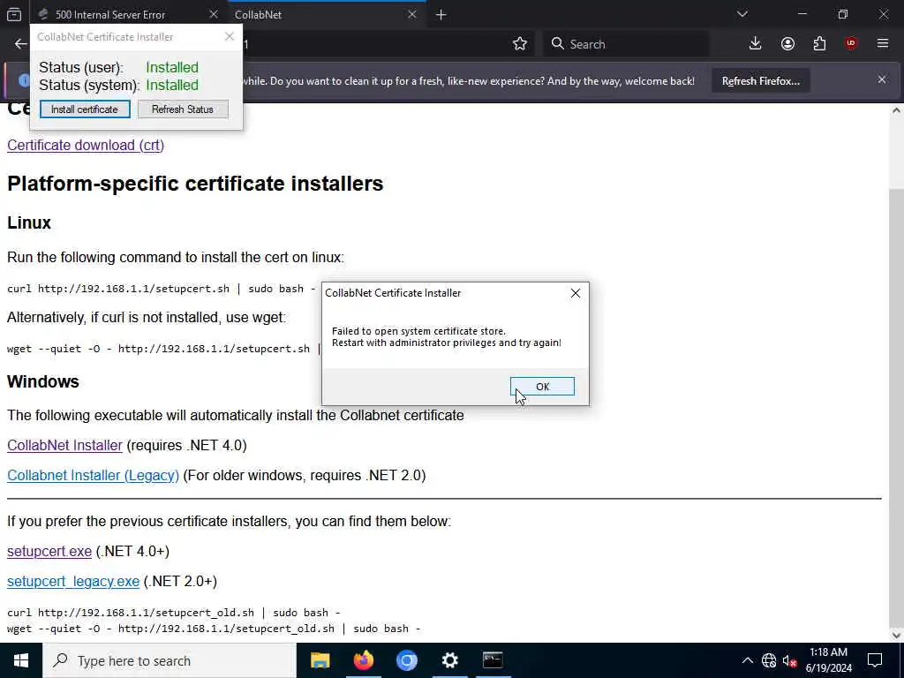Bookmark this page with the star icon
The height and width of the screenshot is (678, 904).
[x=519, y=44]
